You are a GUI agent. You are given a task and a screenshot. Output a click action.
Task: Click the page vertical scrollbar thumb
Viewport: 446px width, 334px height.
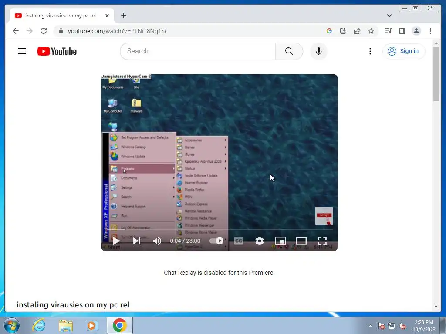tap(436, 73)
